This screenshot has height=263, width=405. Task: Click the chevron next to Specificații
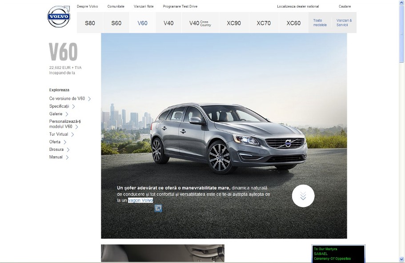coord(73,106)
